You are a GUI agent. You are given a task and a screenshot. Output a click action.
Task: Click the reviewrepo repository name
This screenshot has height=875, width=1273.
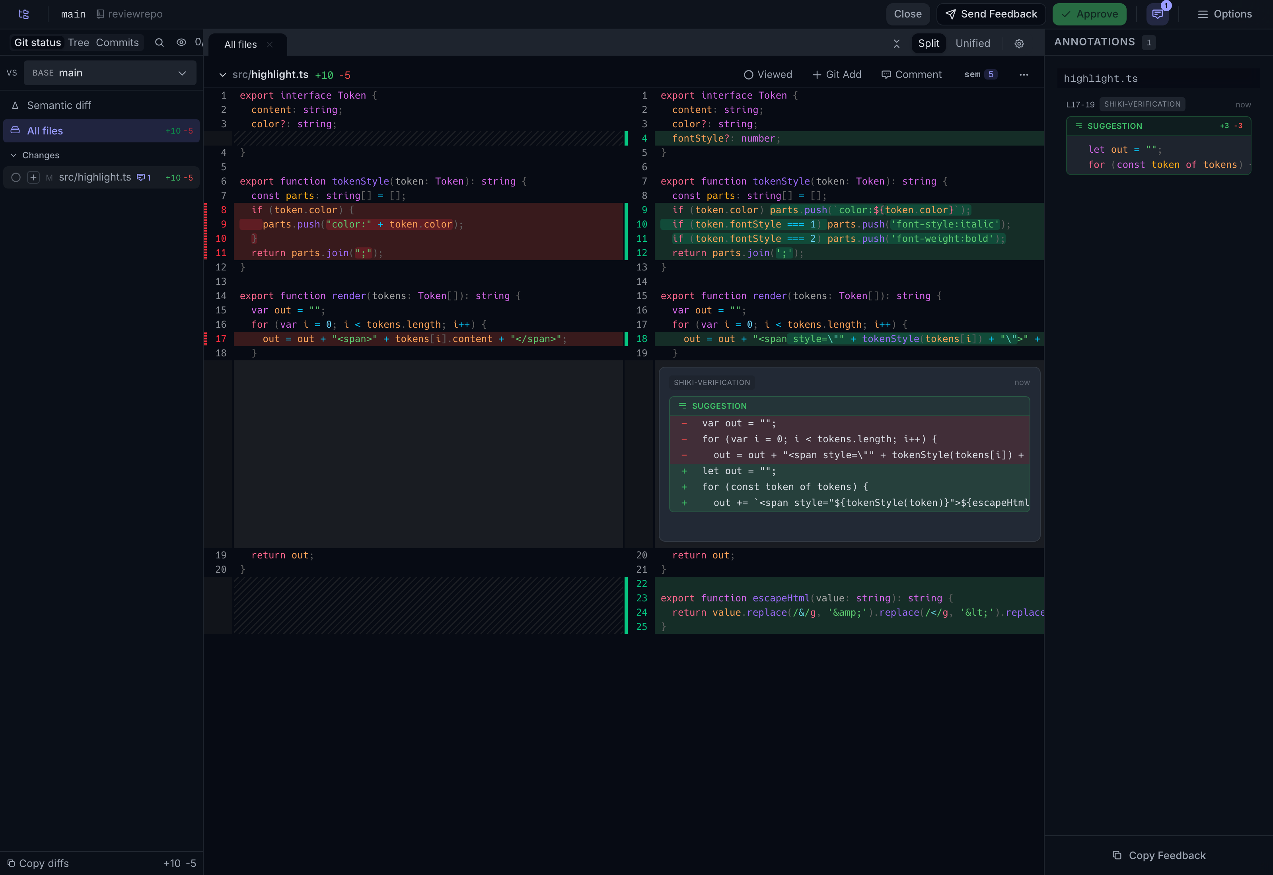pos(135,14)
